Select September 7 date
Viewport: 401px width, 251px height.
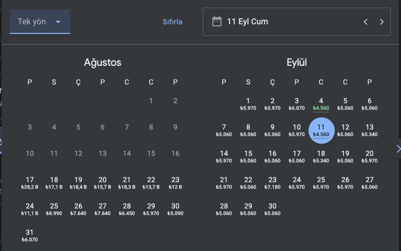pos(224,131)
